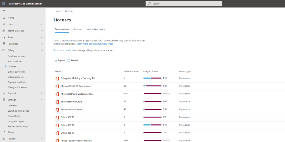285x142 pixels.
Task: Collapse the navigation hamburger menu
Action: tap(4, 11)
